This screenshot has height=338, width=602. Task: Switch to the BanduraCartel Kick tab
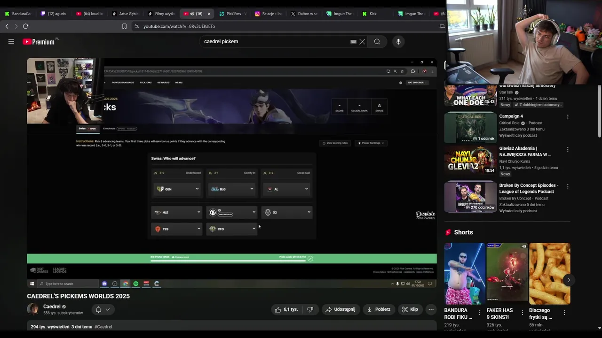[x=18, y=14]
